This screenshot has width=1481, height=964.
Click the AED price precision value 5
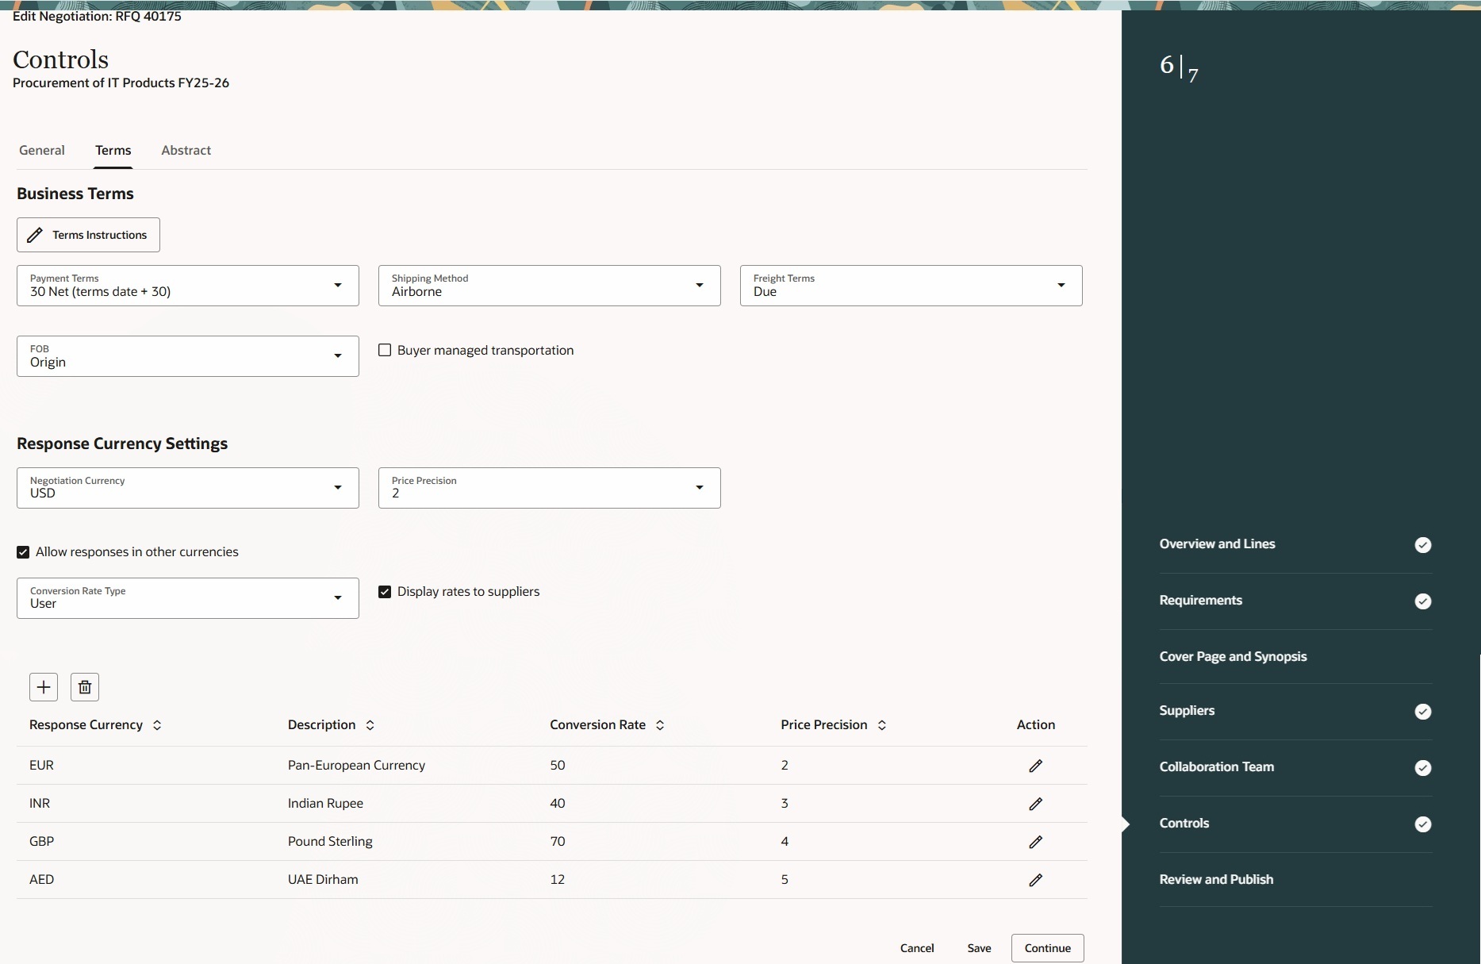point(785,880)
